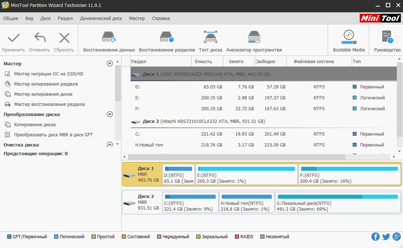403x248 pixels.
Task: Collapse the Очистка диска section
Action: [x=110, y=145]
